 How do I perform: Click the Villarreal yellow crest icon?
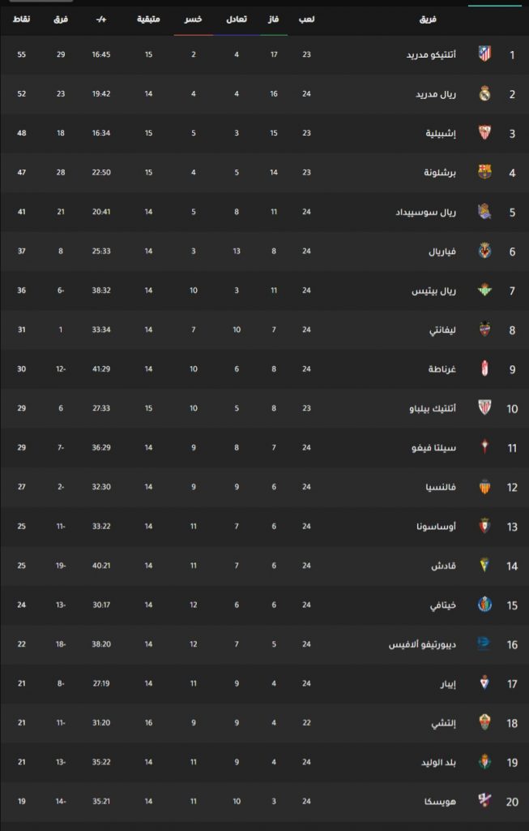point(484,251)
